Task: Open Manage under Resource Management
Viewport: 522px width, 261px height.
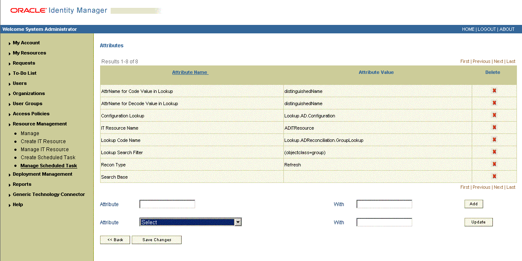Action: tap(30, 133)
